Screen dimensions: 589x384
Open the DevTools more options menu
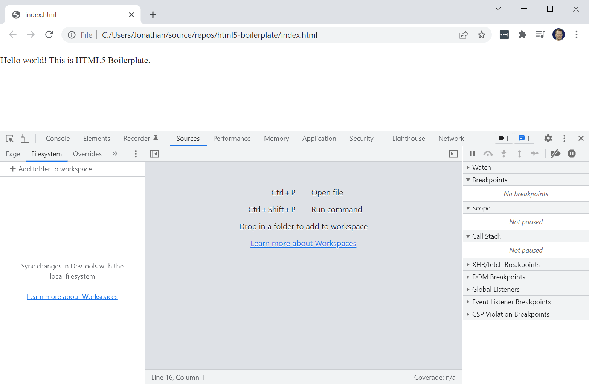tap(564, 138)
